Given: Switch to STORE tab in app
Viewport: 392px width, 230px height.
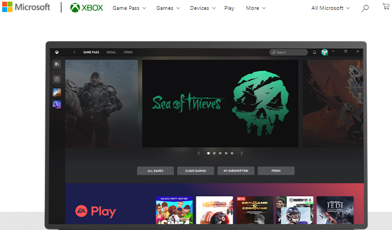Looking at the screenshot, I should tap(128, 52).
